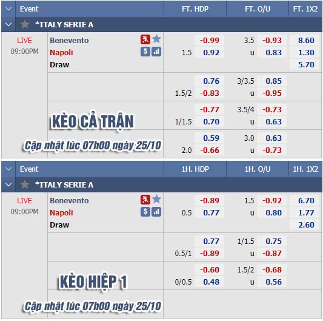The width and height of the screenshot is (323, 321).
Task: Click the FT. HDP column header
Action: pyautogui.click(x=195, y=9)
